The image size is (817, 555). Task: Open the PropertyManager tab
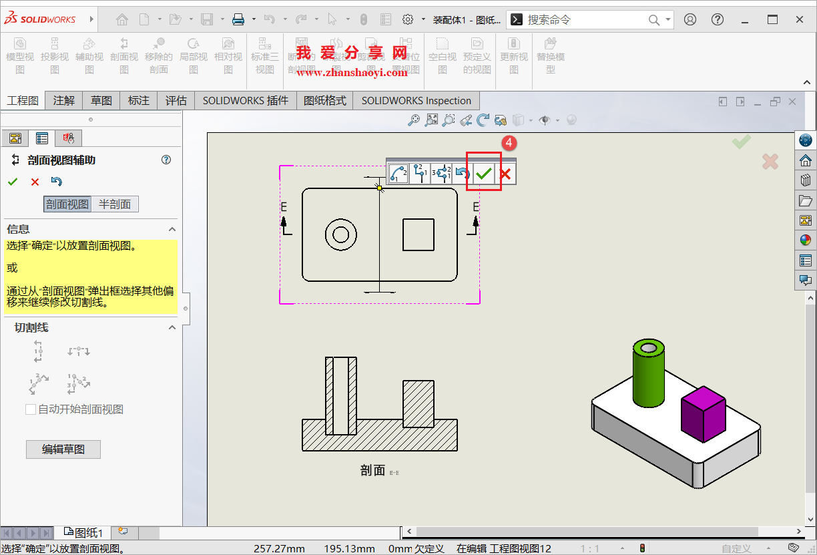(42, 138)
